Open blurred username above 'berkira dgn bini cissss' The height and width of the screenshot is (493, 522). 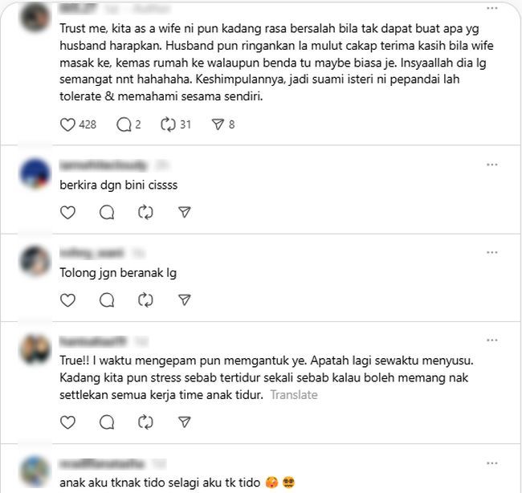[x=104, y=165]
